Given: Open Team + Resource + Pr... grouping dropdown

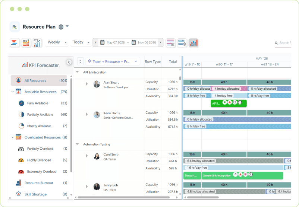Looking at the screenshot, I should point(113,61).
